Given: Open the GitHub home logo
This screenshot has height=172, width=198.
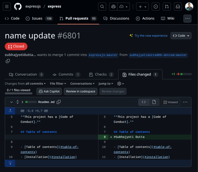Looking at the screenshot, I should coord(18,7).
